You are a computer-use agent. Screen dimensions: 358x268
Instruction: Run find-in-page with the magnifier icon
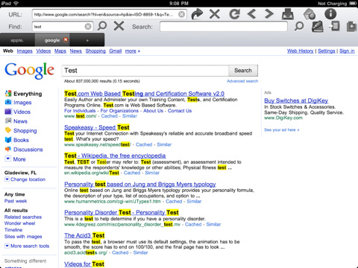click(x=102, y=26)
